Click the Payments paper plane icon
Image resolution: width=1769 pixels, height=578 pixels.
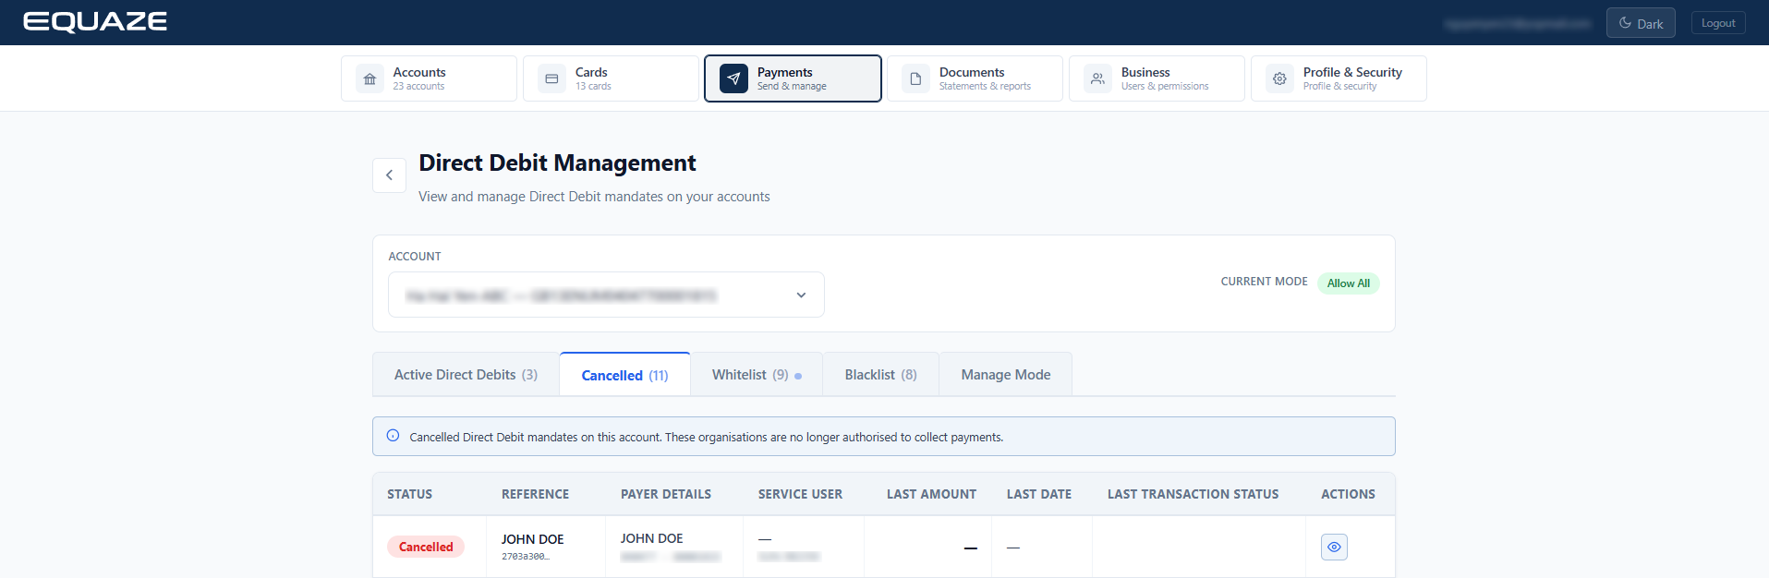[733, 79]
